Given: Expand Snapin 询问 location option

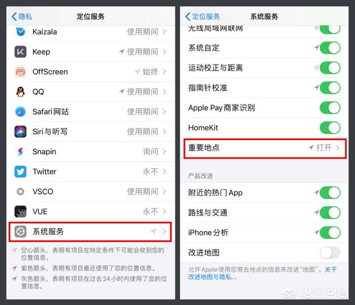Looking at the screenshot, I should click(x=154, y=152).
